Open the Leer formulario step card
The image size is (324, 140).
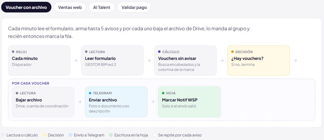point(112,61)
